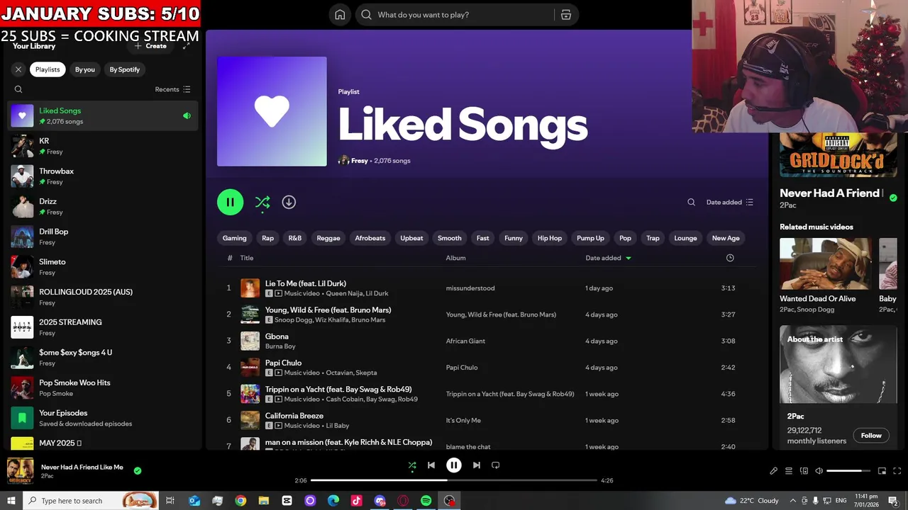Download the Liked Songs playlist

[x=289, y=202]
